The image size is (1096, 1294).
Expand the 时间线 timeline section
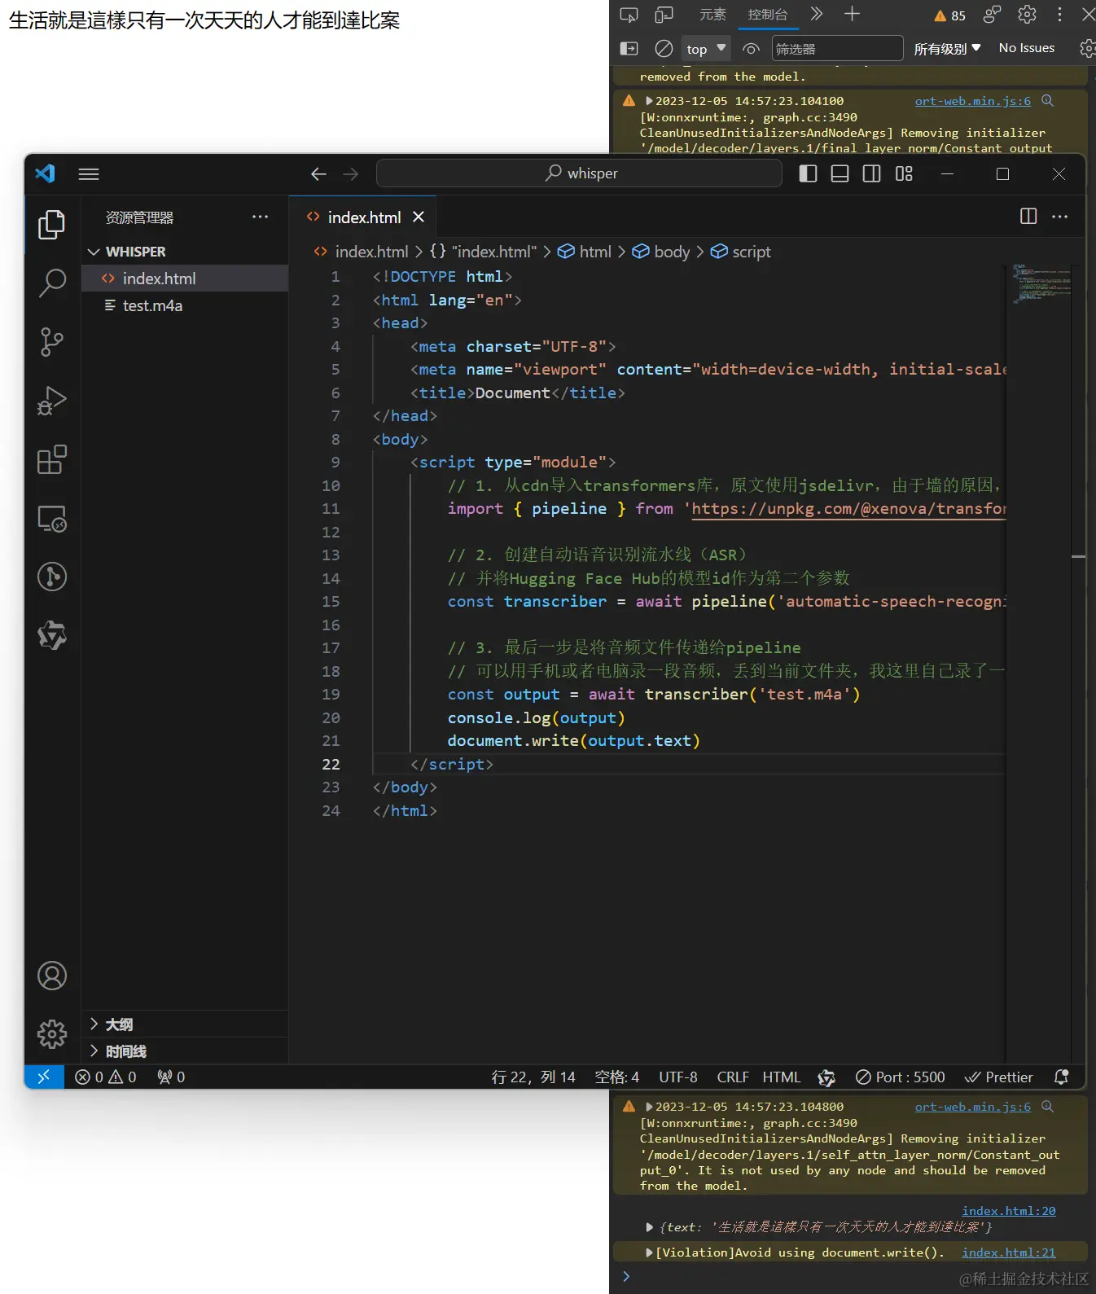(185, 1051)
